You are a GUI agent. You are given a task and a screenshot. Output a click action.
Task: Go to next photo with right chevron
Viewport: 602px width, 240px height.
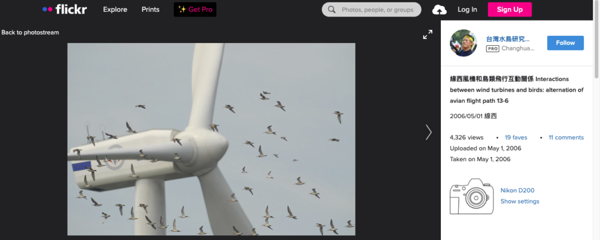[x=429, y=132]
